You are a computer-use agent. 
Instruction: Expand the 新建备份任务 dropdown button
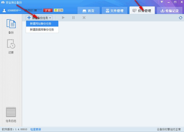coord(40,18)
